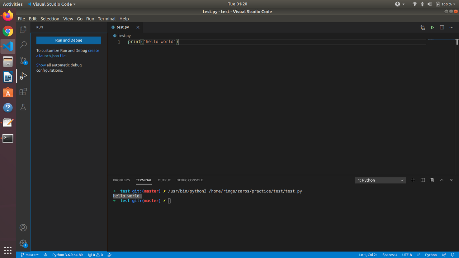Screen dimensions: 459x258
Task: Click the code on editor line 1
Action: pos(153,42)
